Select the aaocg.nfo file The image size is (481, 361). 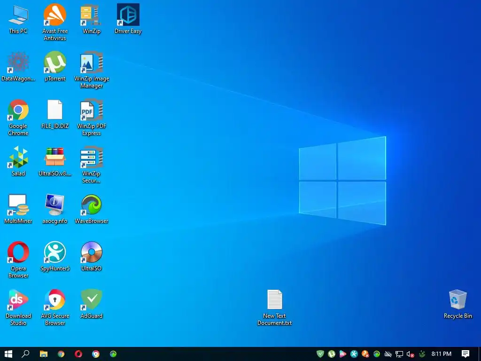point(55,209)
